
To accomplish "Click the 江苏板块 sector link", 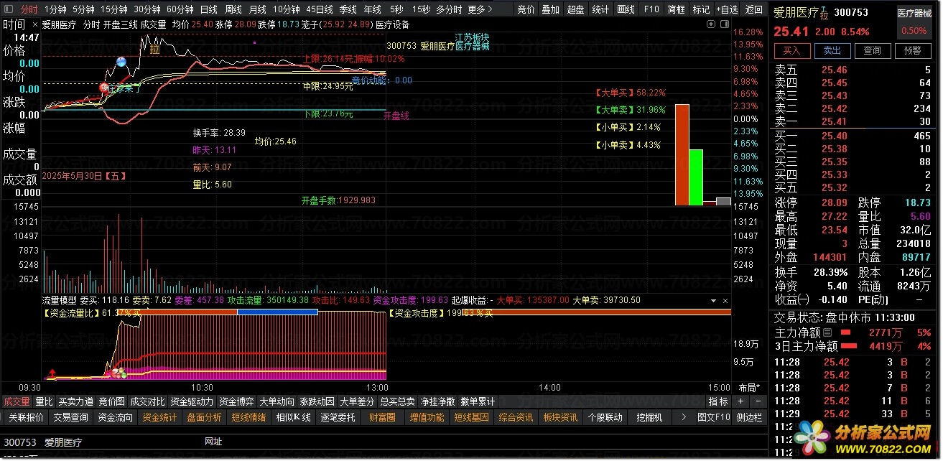I will click(472, 37).
